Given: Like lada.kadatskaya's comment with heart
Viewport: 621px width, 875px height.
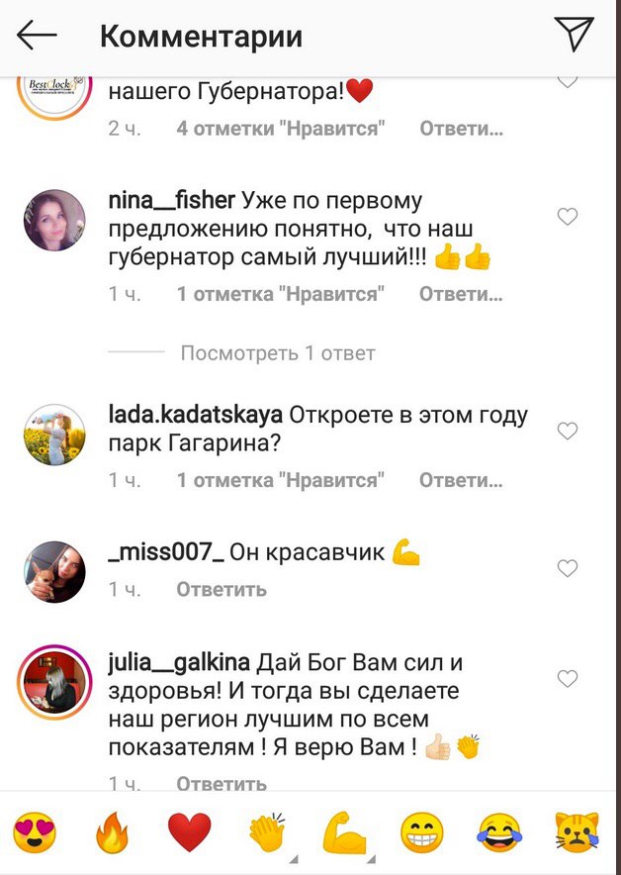Looking at the screenshot, I should (x=568, y=431).
